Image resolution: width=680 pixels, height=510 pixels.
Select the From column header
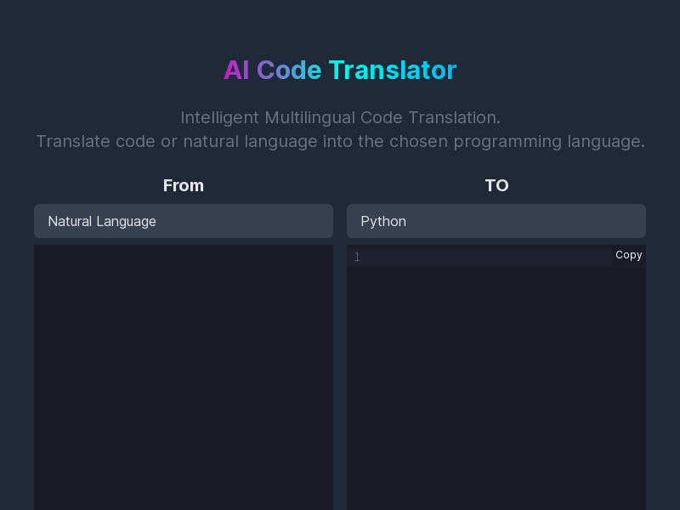pyautogui.click(x=184, y=185)
